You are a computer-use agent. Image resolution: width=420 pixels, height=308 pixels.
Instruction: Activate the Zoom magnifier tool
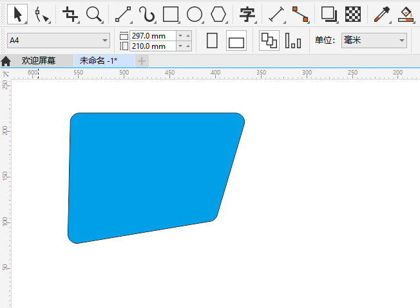[x=94, y=14]
